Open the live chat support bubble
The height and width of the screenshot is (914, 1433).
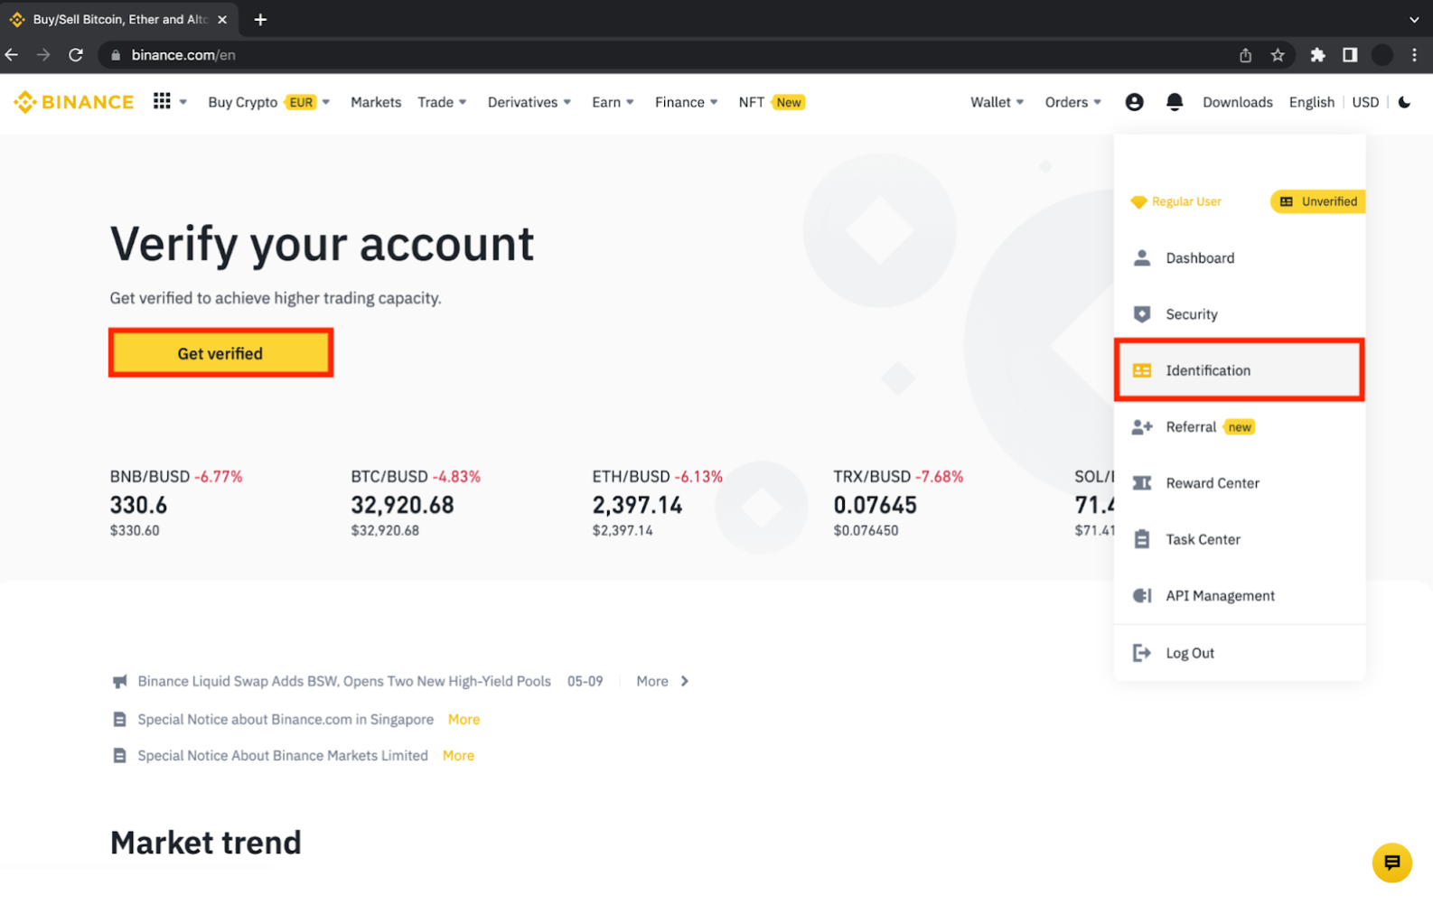pyautogui.click(x=1391, y=863)
